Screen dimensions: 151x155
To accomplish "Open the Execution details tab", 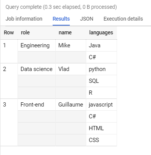I will (x=123, y=19).
